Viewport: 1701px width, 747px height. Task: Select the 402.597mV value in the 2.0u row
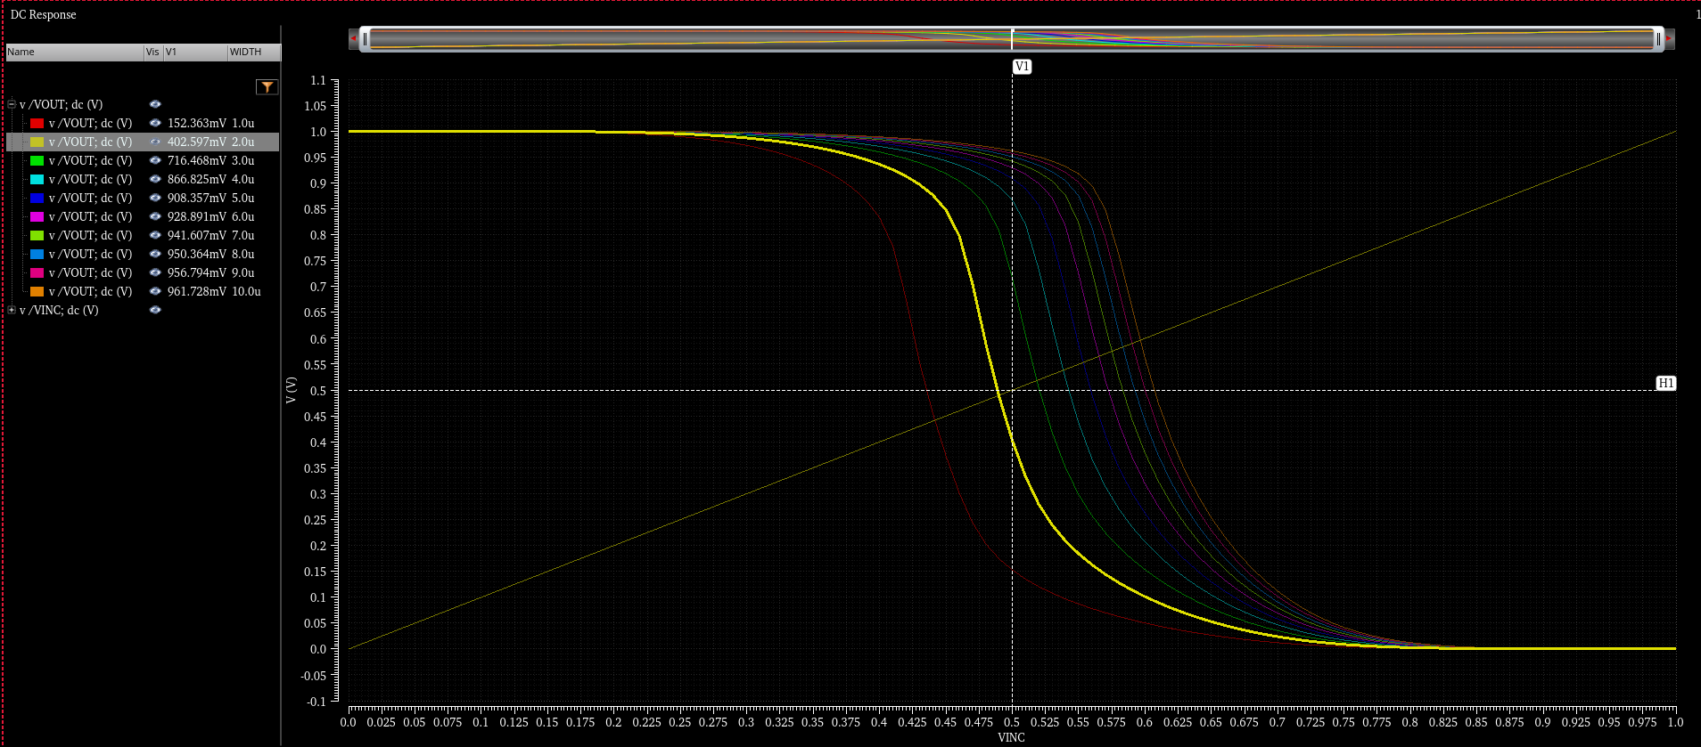197,142
